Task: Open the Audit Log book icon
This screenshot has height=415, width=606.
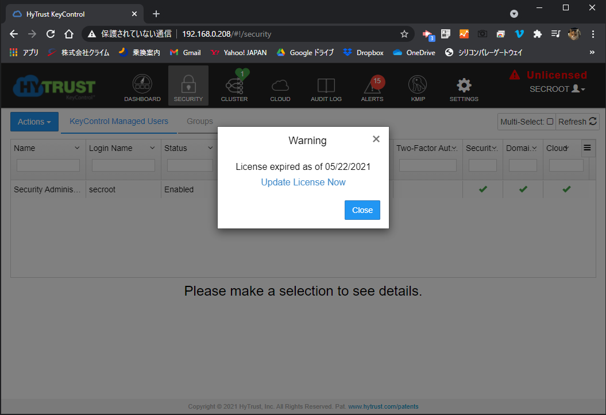Action: click(x=326, y=86)
